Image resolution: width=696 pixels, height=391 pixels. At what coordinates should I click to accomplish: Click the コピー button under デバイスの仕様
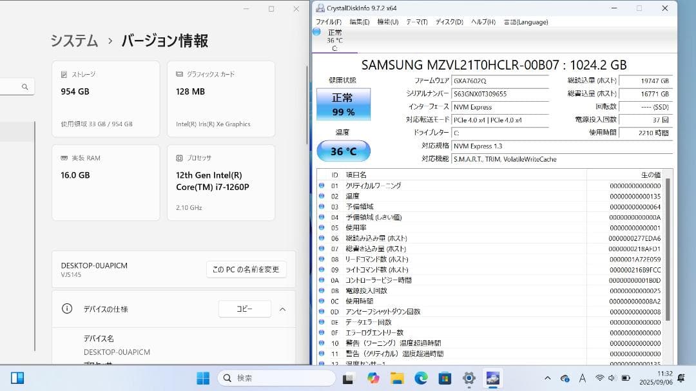tap(244, 309)
